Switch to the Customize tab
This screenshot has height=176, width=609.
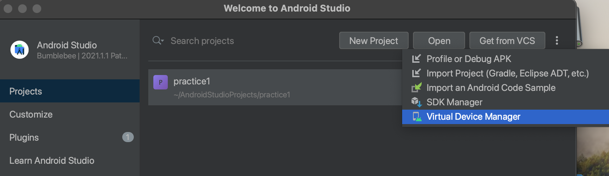point(31,114)
